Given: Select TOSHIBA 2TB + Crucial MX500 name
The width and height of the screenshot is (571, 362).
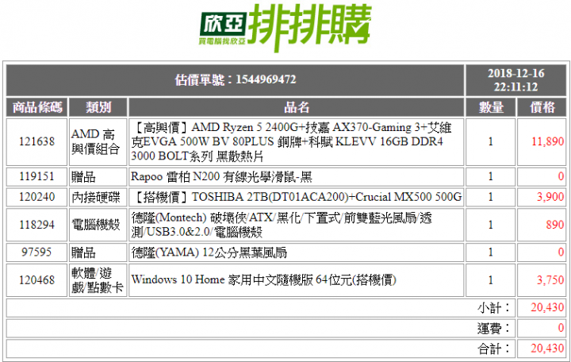Looking at the screenshot, I should pyautogui.click(x=297, y=197).
